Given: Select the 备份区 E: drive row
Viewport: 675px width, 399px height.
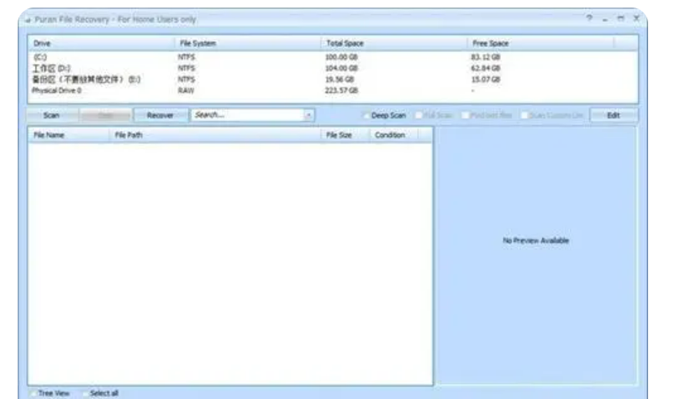Looking at the screenshot, I should point(84,78).
